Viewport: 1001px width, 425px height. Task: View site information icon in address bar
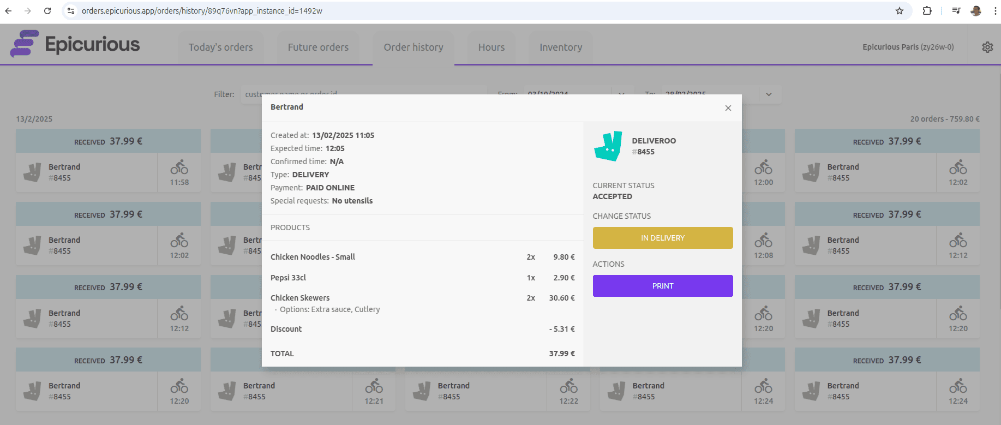coord(71,11)
